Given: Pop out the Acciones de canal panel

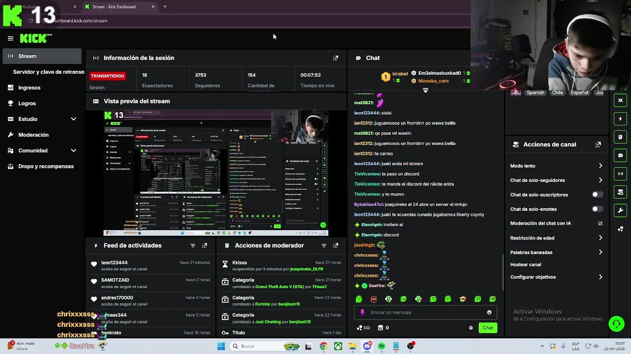Looking at the screenshot, I should pos(598,145).
